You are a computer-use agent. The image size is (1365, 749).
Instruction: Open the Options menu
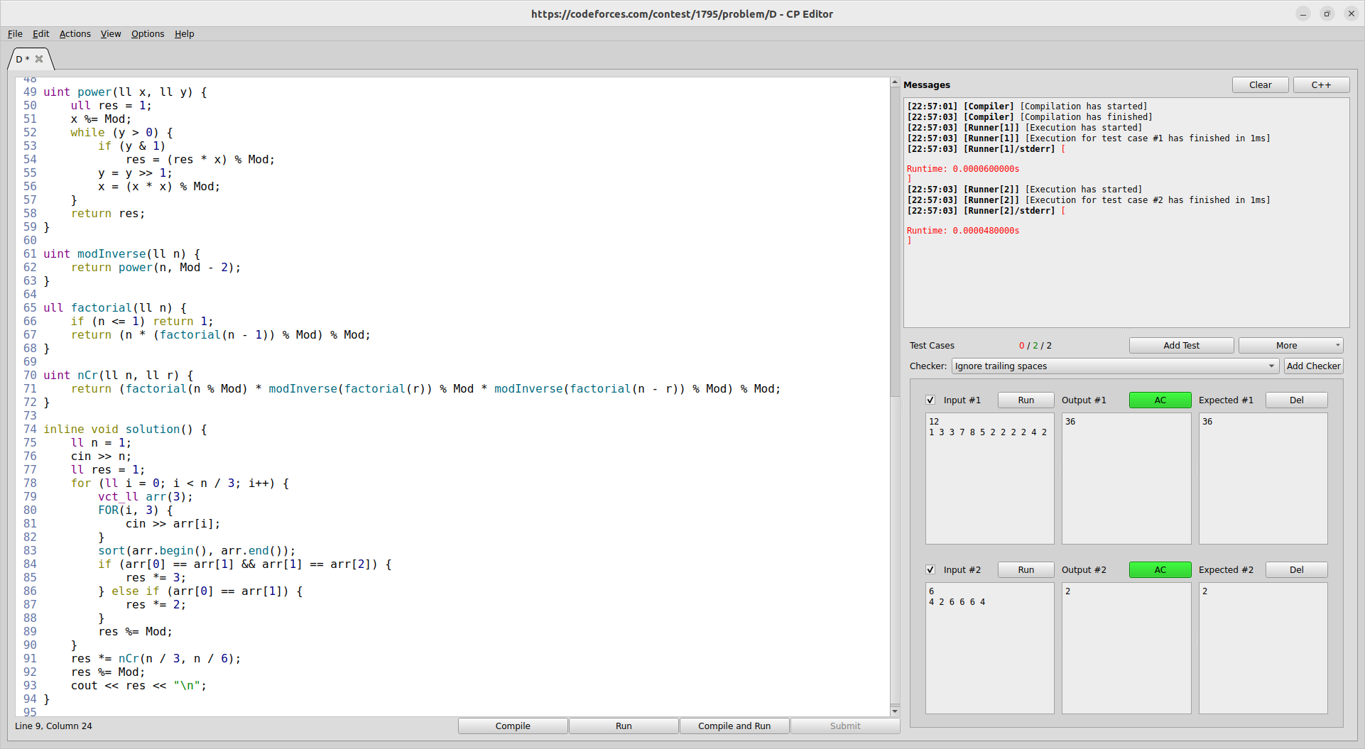click(147, 33)
